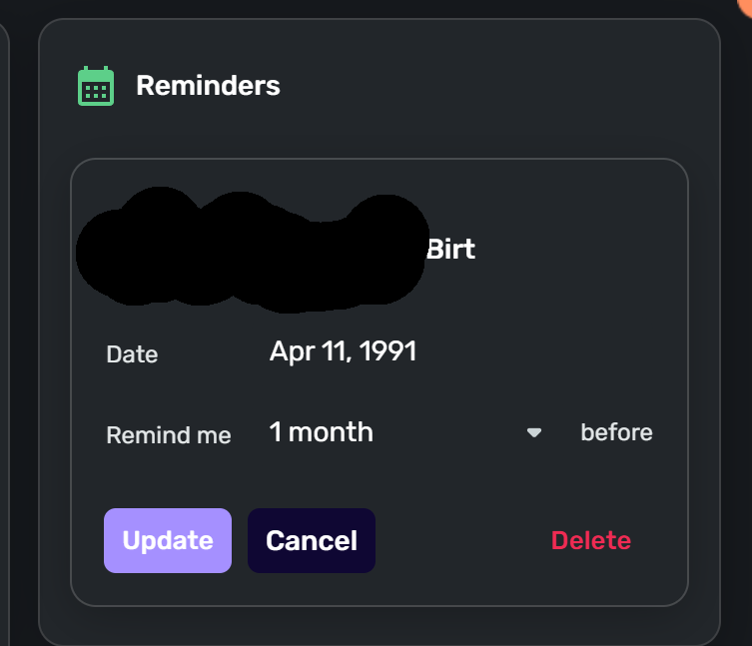The height and width of the screenshot is (646, 752).
Task: Click the small dropdown caret arrow
Action: pos(534,433)
